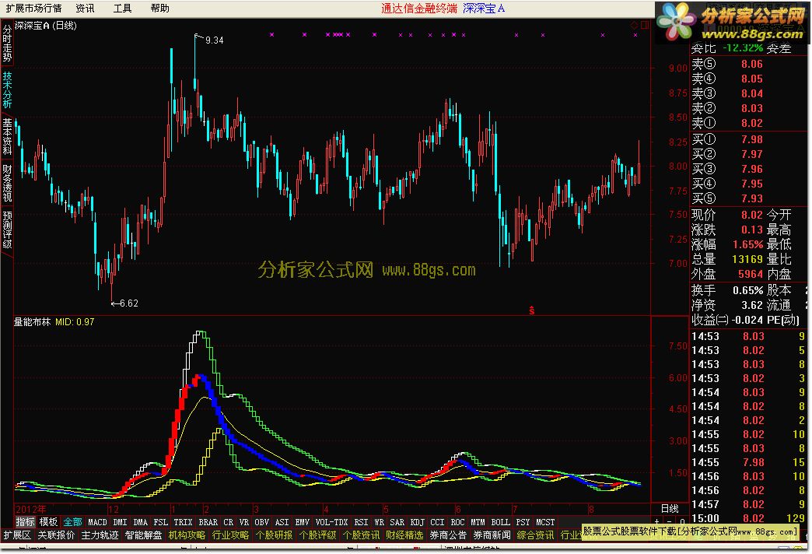Apply the BRAR indicator
This screenshot has width=812, height=554.
[x=208, y=522]
